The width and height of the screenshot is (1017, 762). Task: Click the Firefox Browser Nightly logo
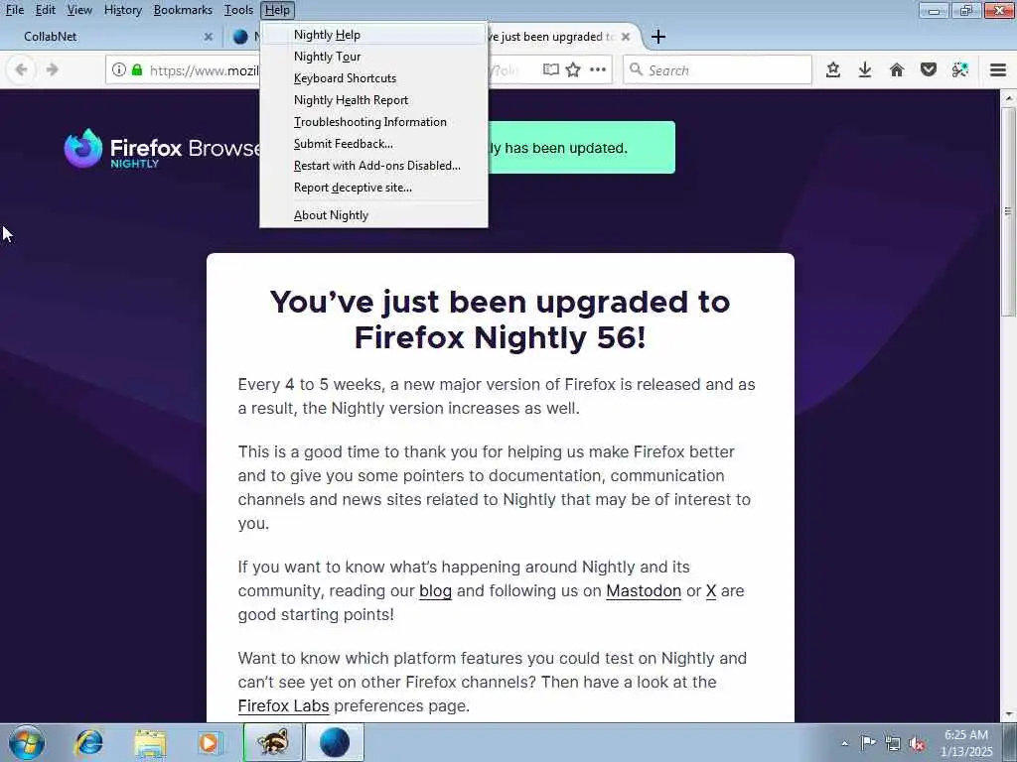tap(162, 149)
